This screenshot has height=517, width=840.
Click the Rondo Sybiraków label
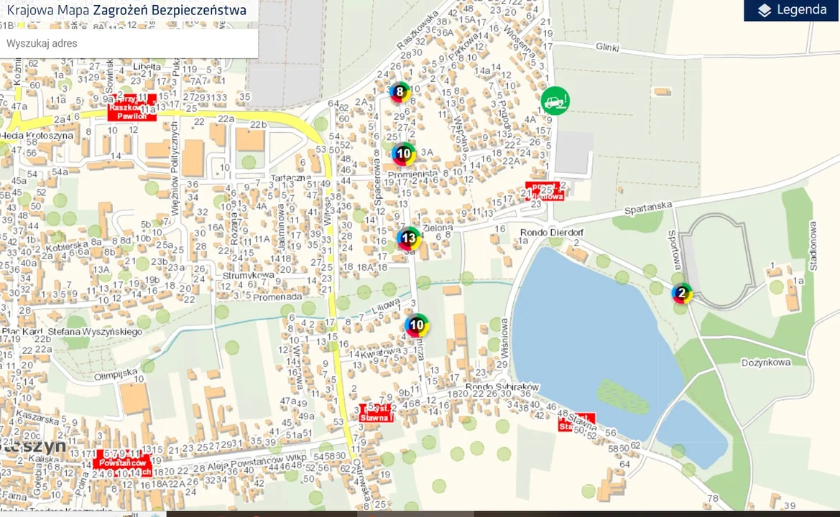[x=502, y=386]
